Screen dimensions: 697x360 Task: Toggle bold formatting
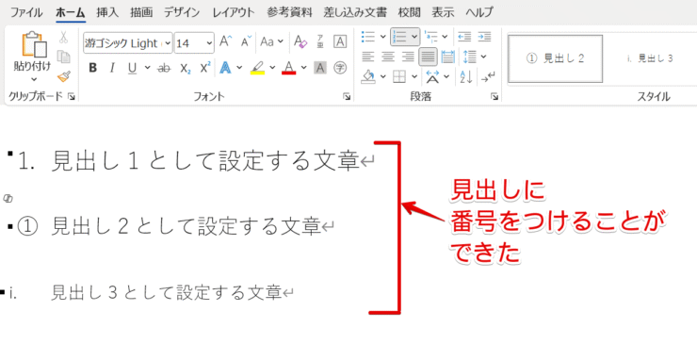(x=92, y=68)
